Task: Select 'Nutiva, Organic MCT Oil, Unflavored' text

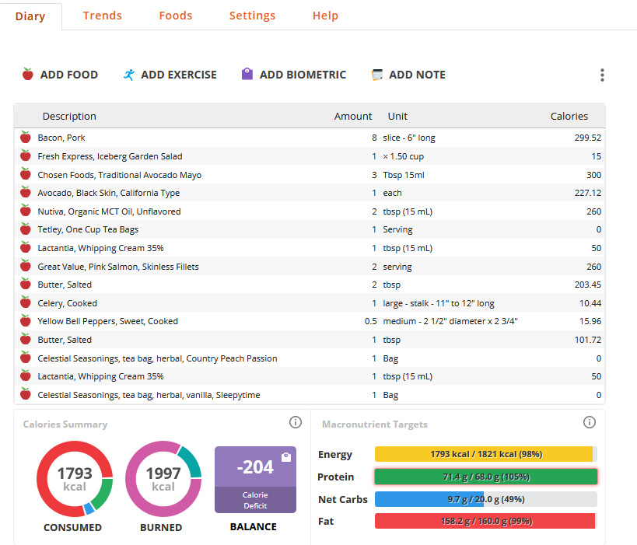Action: click(x=110, y=211)
